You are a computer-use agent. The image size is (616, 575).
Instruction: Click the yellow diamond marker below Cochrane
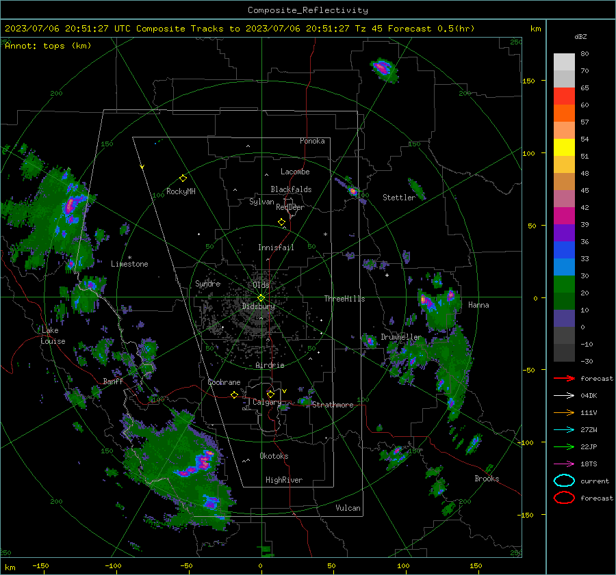coord(235,395)
